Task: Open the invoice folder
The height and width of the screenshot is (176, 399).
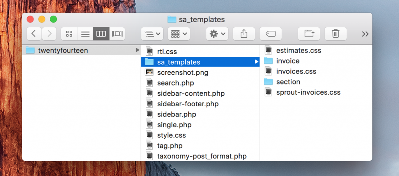Action: point(316,61)
